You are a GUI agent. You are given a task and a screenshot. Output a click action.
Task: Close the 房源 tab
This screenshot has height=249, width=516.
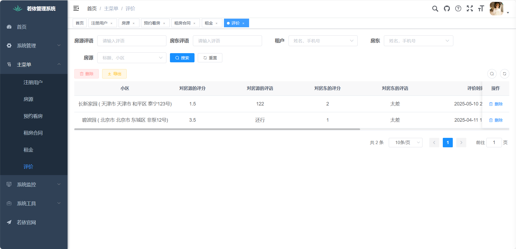pos(133,23)
